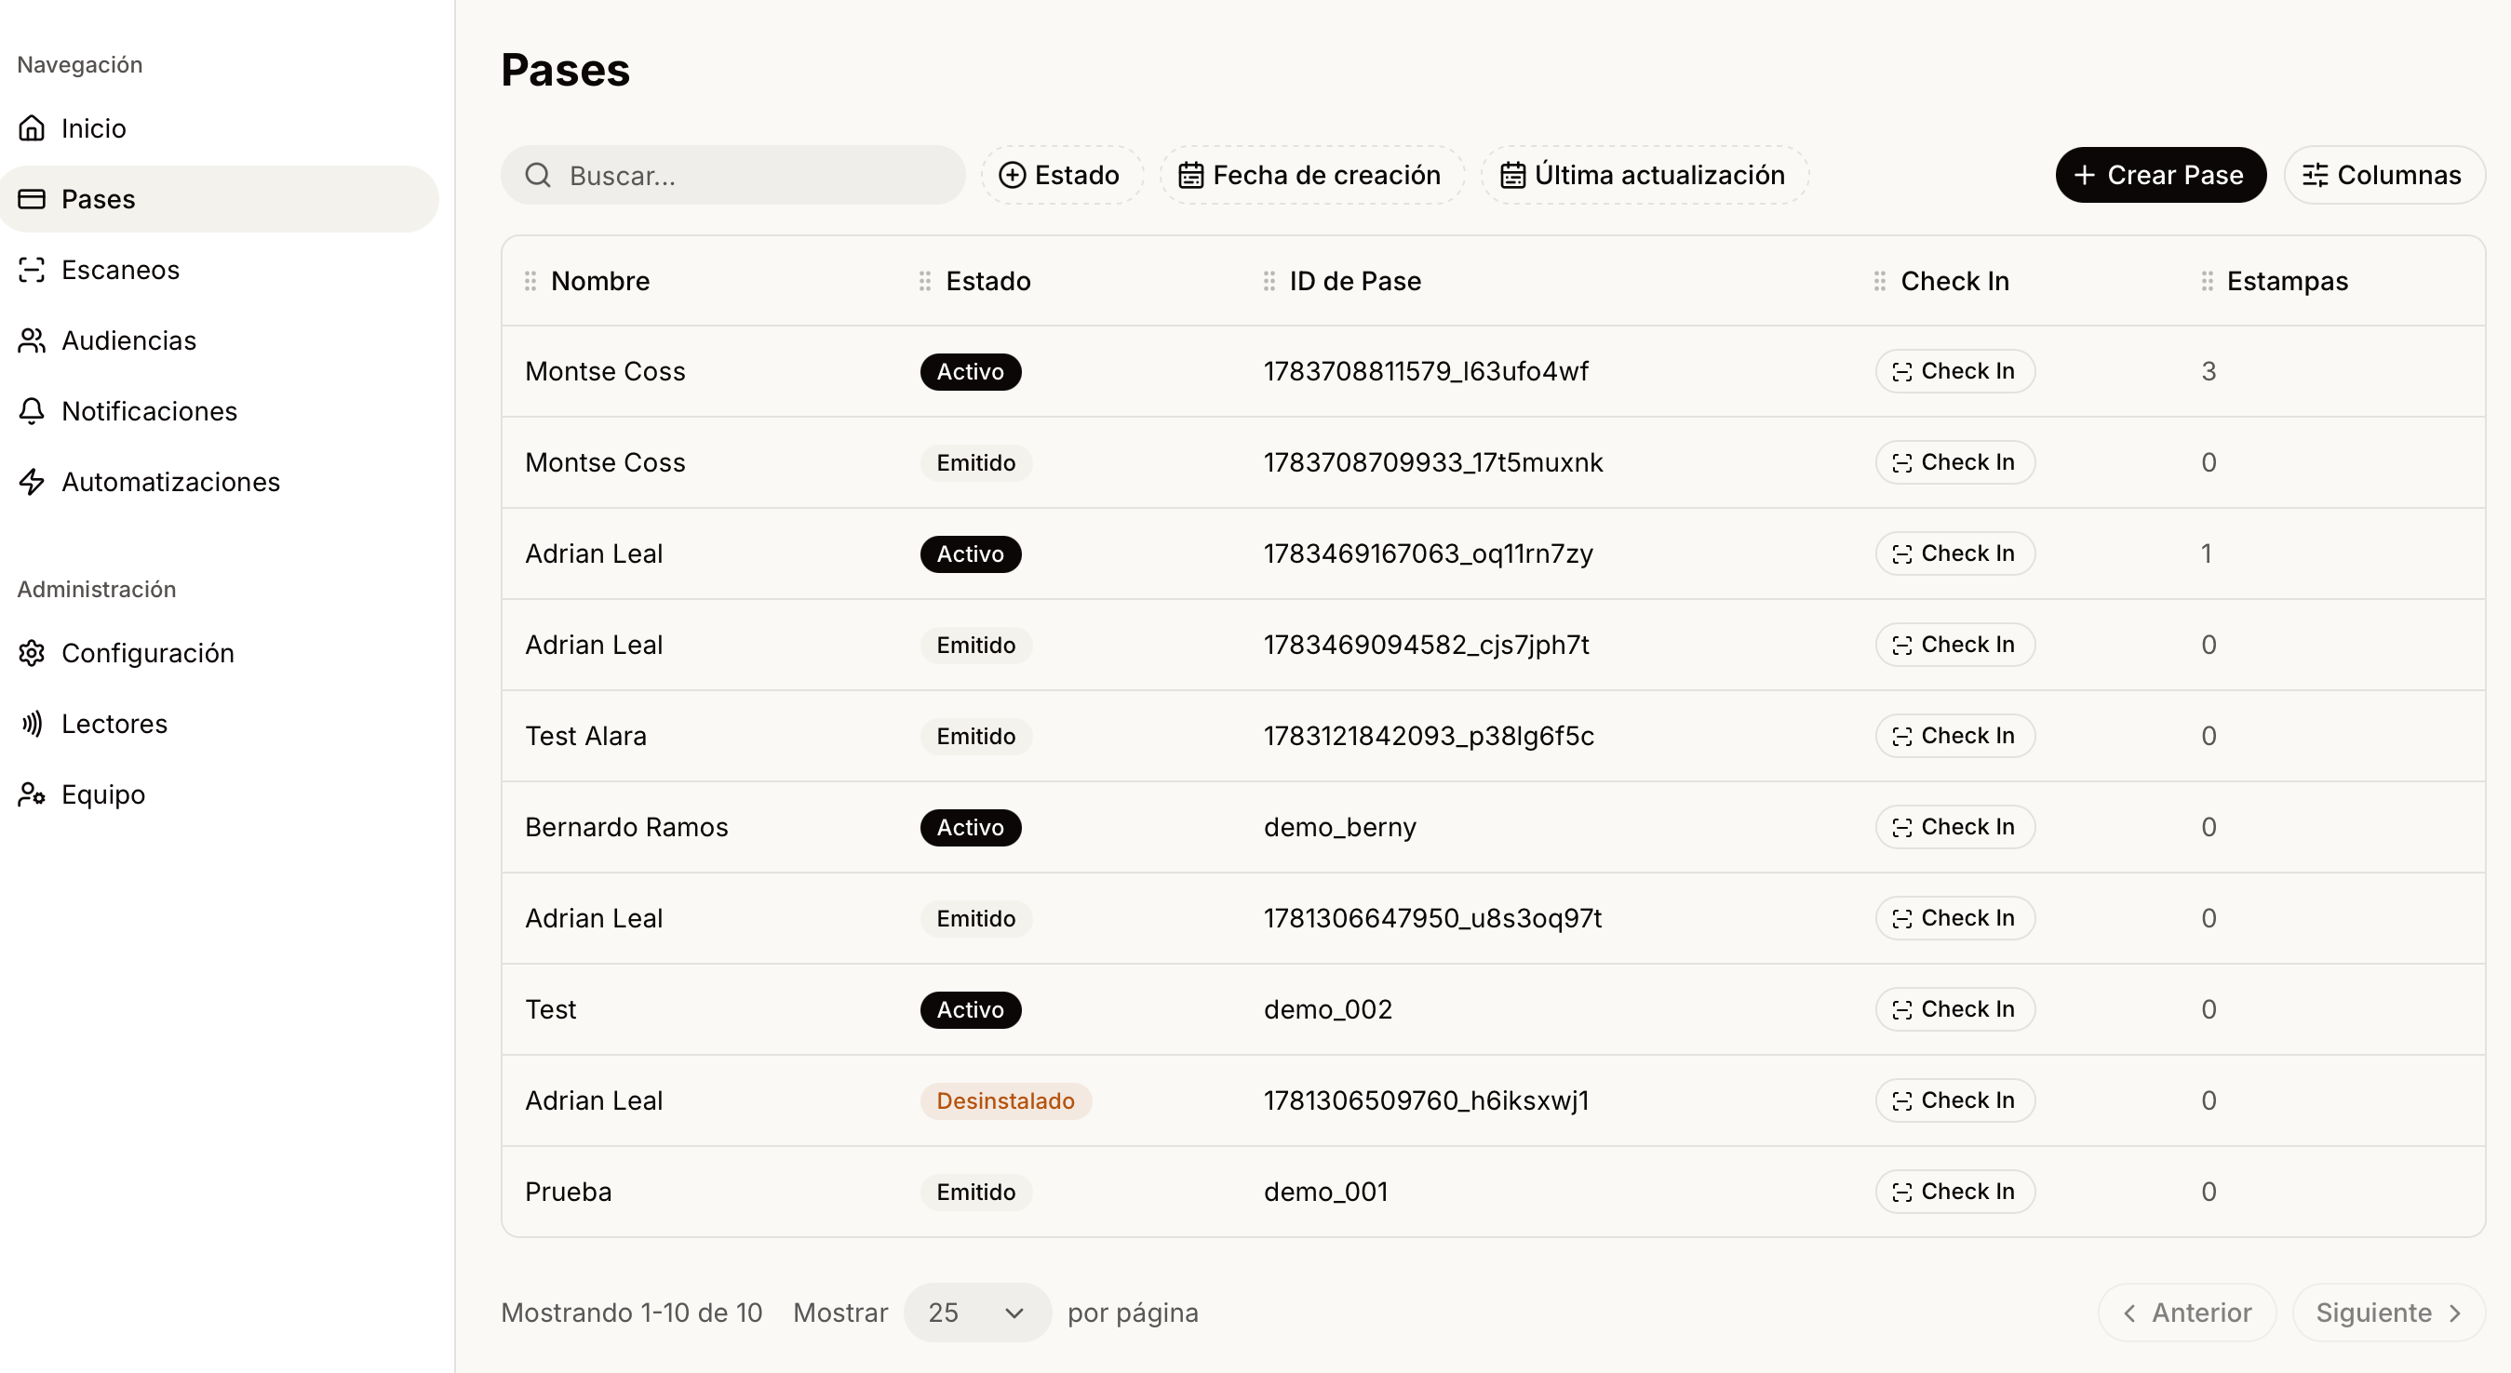Click the Lectores reader signal icon

click(x=33, y=723)
